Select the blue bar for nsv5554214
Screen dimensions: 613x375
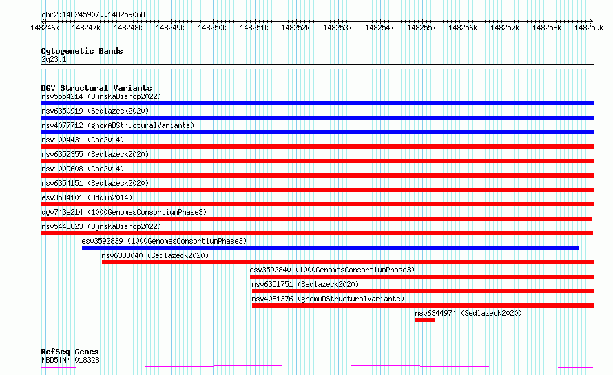317,103
